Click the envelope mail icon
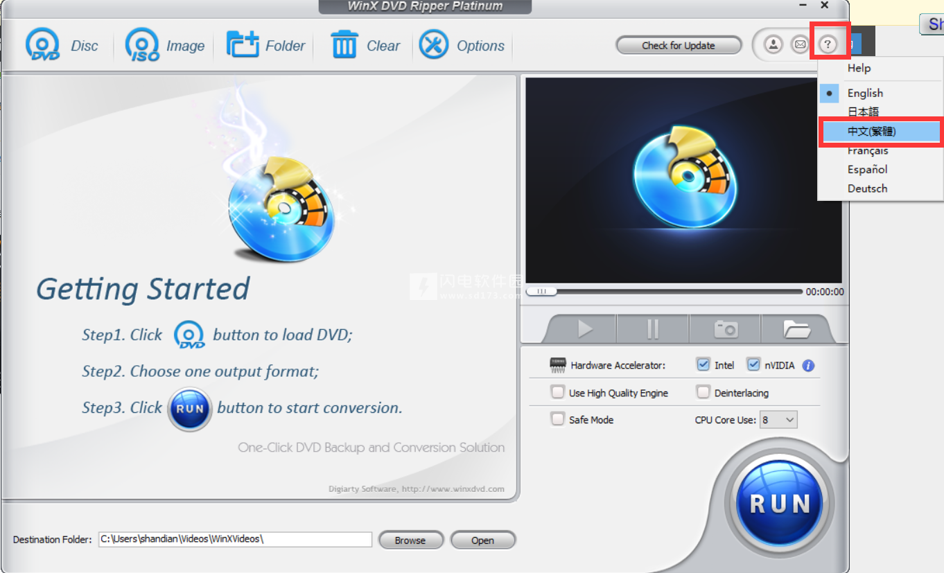Image resolution: width=944 pixels, height=573 pixels. point(801,45)
